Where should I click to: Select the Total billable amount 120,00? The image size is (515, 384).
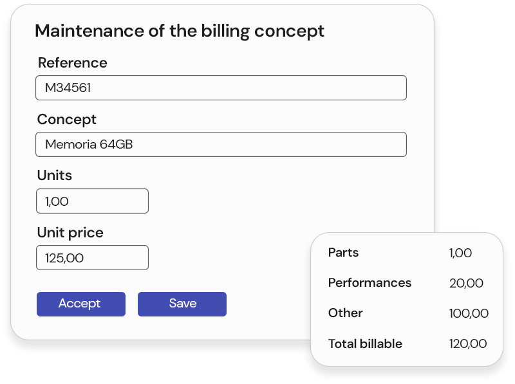pyautogui.click(x=468, y=344)
